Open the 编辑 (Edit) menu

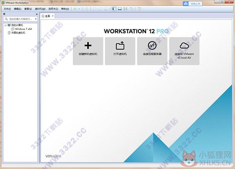pyautogui.click(x=18, y=9)
